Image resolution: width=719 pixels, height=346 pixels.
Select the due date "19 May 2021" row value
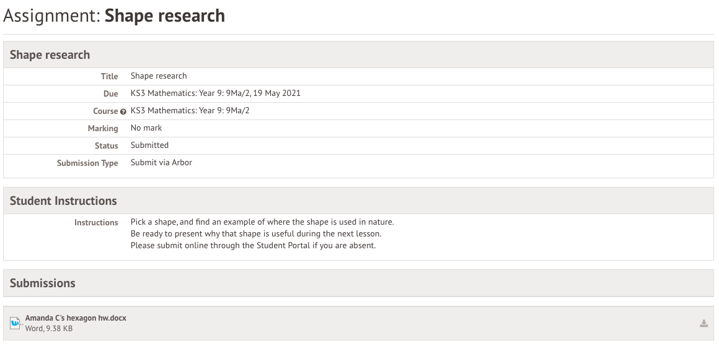click(216, 93)
